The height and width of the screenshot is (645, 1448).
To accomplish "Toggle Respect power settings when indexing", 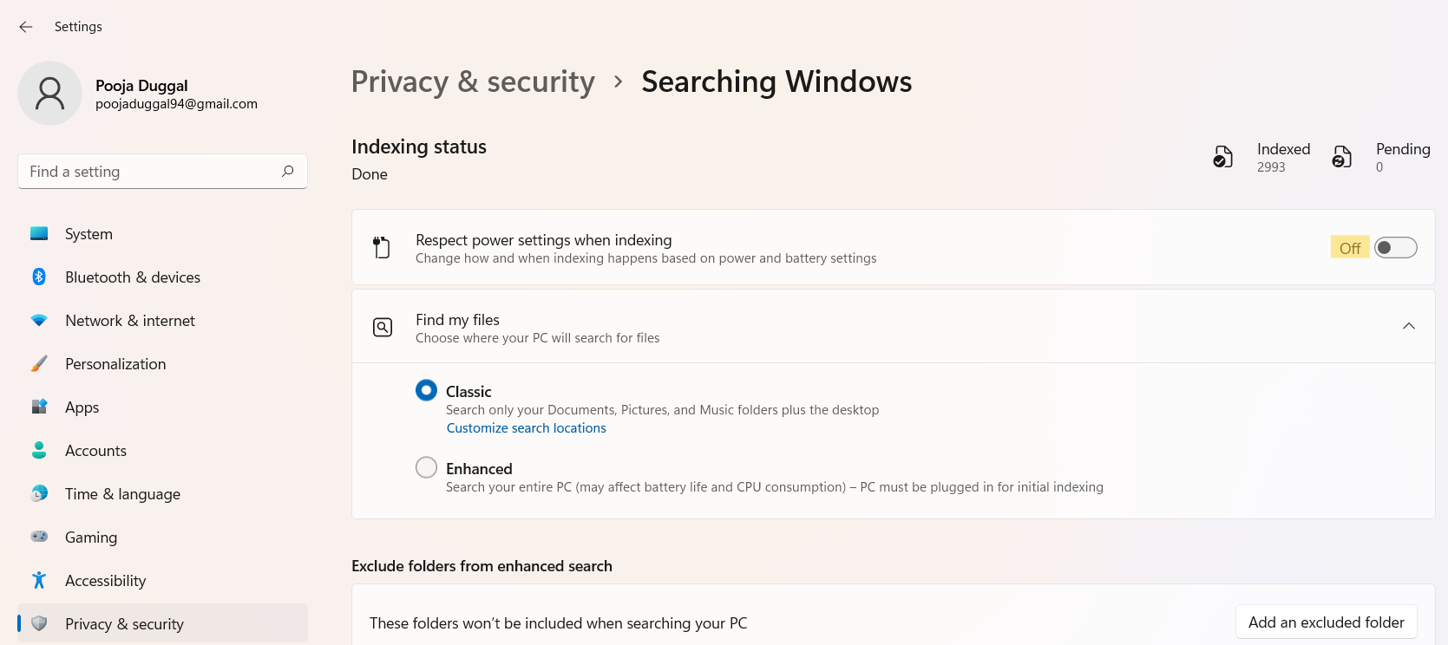I will (x=1395, y=248).
